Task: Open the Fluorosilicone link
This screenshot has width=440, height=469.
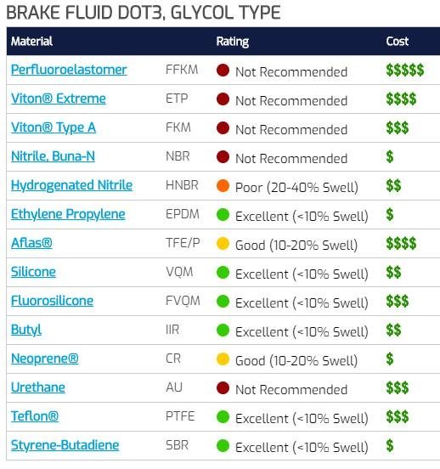Action: pos(52,301)
